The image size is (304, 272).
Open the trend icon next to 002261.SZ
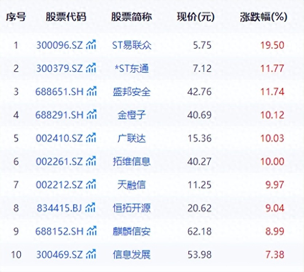pyautogui.click(x=91, y=161)
